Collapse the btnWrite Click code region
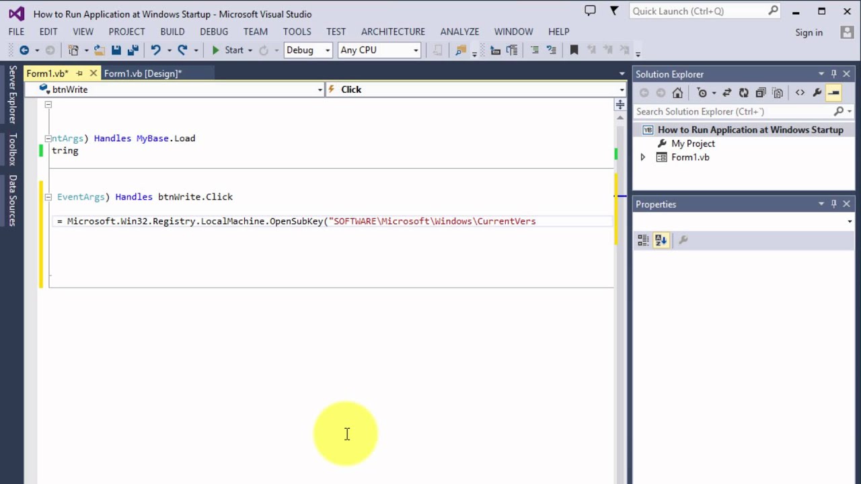This screenshot has height=484, width=861. [x=48, y=197]
